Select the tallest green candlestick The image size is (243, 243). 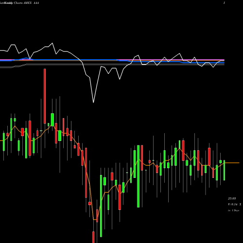tap(138, 176)
